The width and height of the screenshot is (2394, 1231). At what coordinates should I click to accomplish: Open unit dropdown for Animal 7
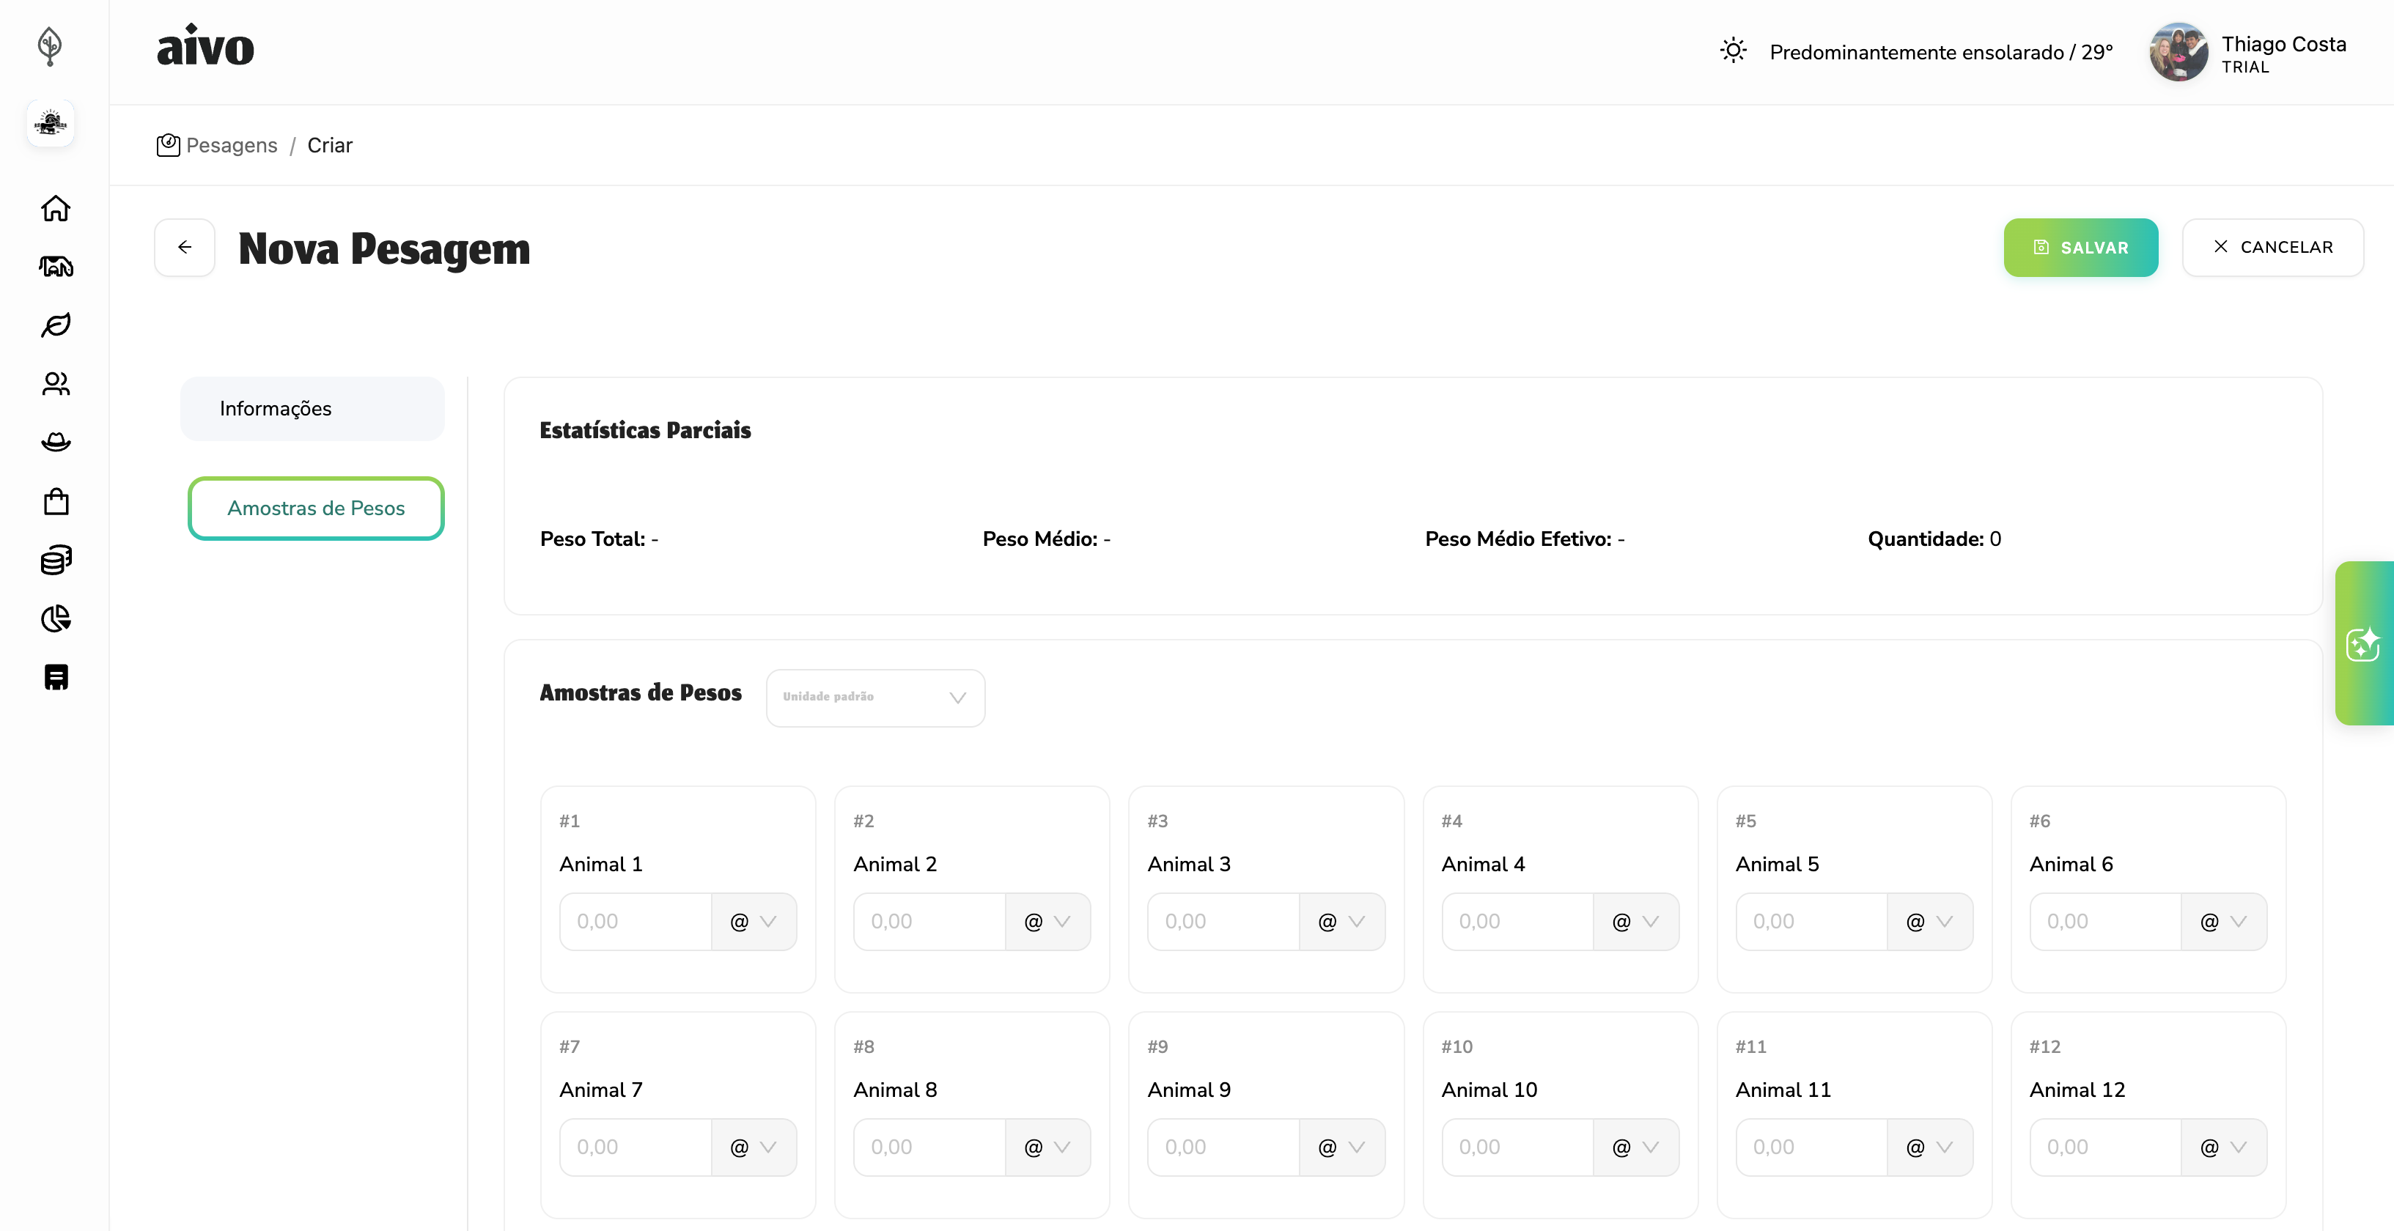point(754,1147)
